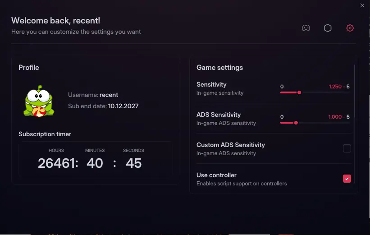Open the gamepad controller tab icon
370x235 pixels.
point(306,28)
